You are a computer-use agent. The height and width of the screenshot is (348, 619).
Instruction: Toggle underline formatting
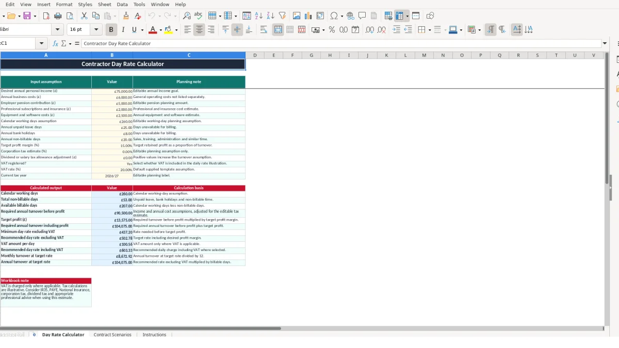coord(135,30)
